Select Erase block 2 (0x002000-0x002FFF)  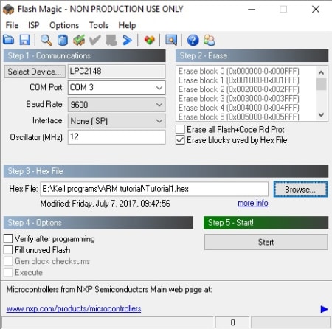coord(239,89)
